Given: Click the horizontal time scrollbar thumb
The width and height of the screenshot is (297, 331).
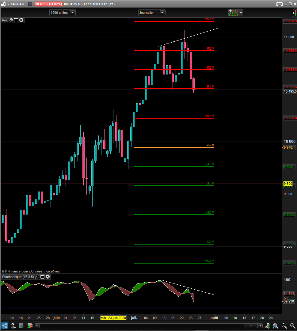Looking at the screenshot, I should click(x=251, y=326).
